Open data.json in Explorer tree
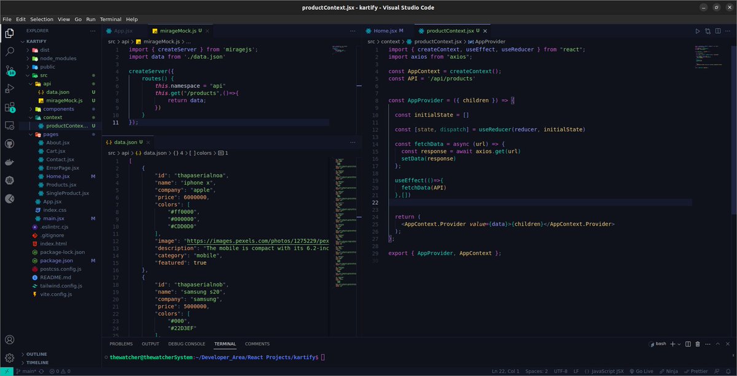The height and width of the screenshot is (376, 737). coord(58,92)
